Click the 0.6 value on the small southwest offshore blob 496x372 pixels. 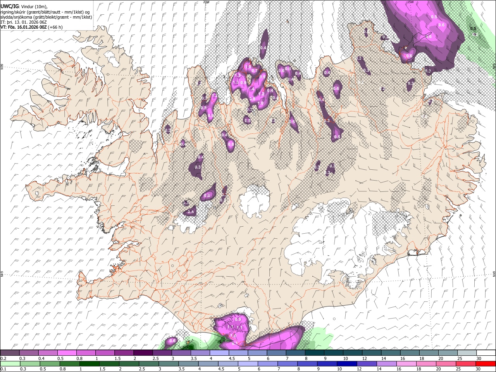coord(173,341)
